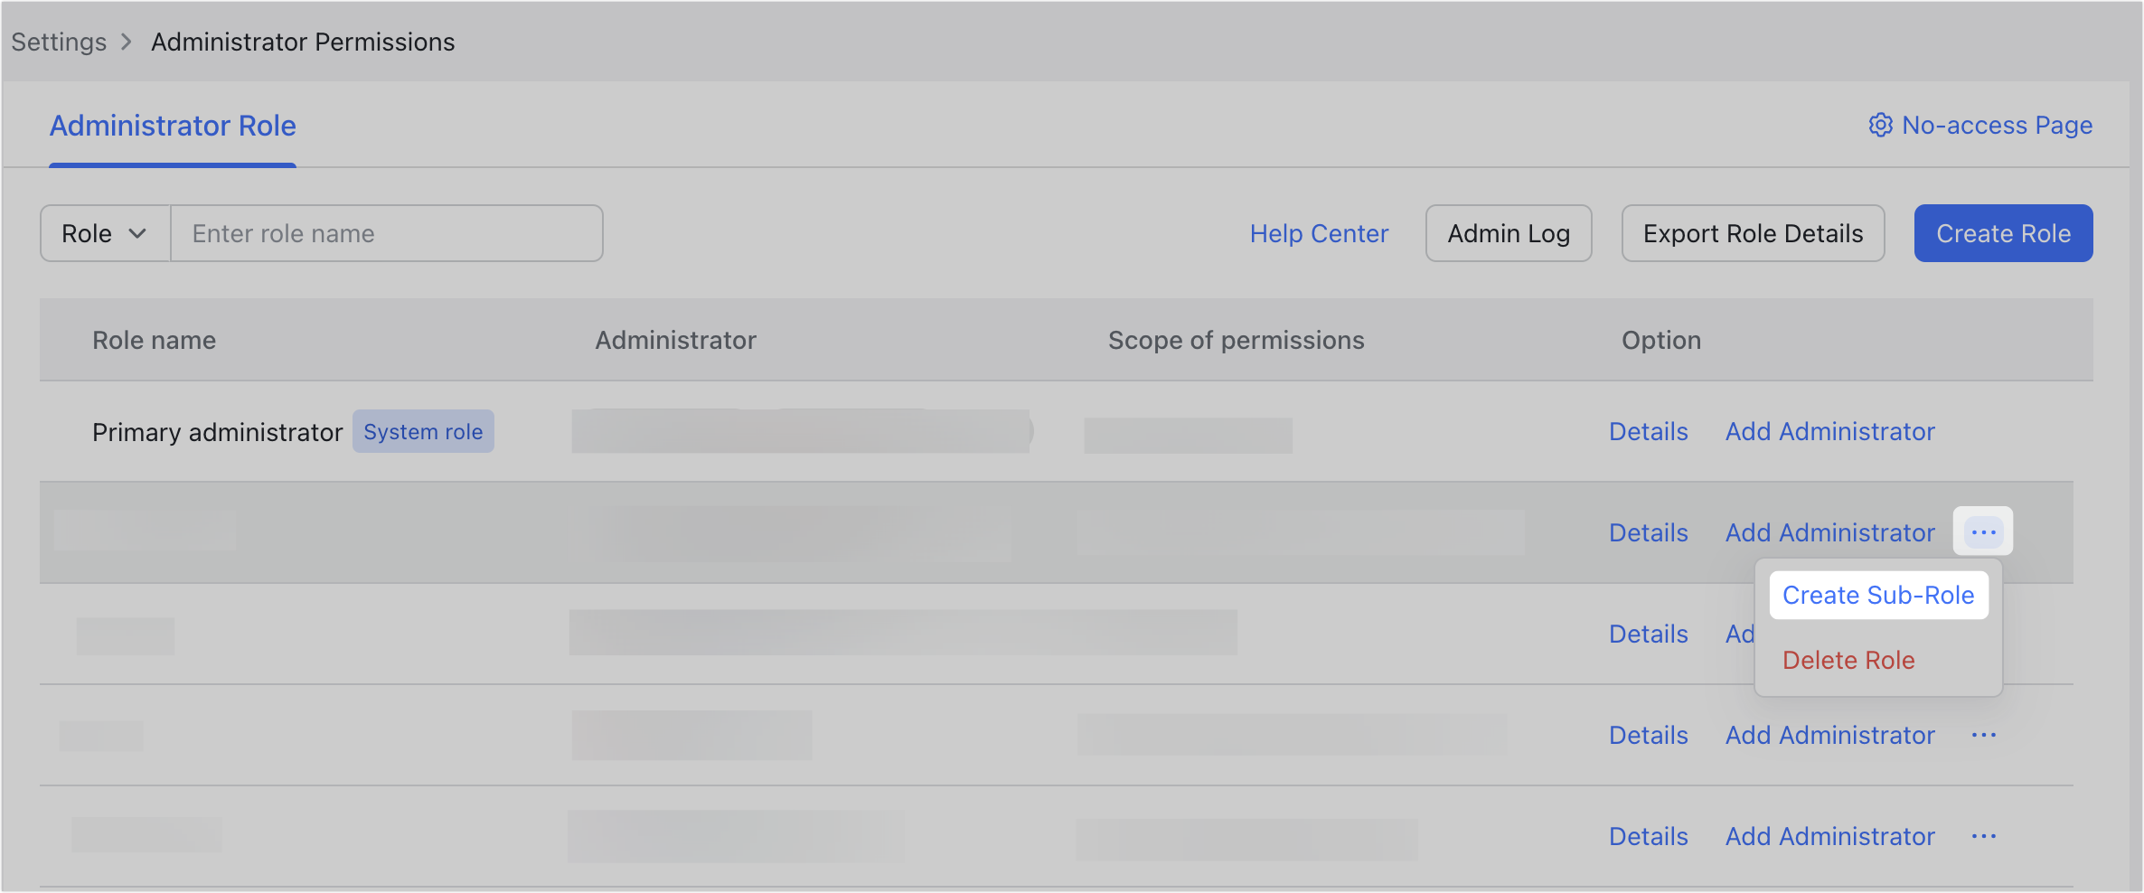Switch to the Administrator Role tab
The image size is (2144, 893).
173,126
